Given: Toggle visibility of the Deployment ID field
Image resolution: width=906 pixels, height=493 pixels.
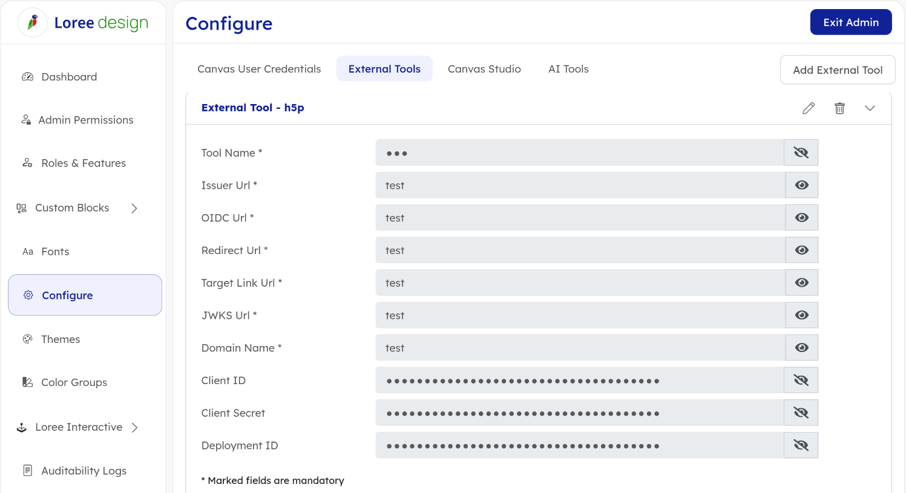Looking at the screenshot, I should [801, 446].
